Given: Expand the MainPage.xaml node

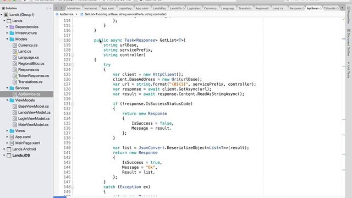Looking at the screenshot, I should click(x=7, y=143).
